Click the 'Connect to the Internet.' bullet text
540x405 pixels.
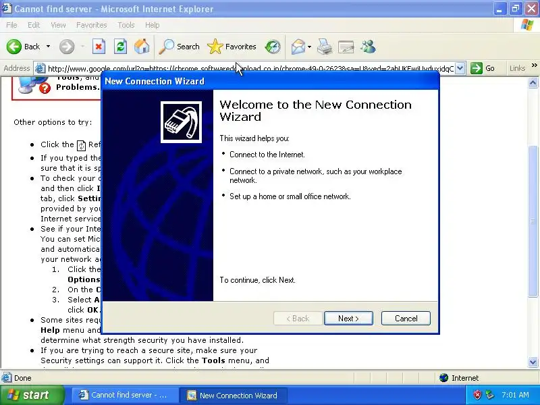tap(267, 155)
